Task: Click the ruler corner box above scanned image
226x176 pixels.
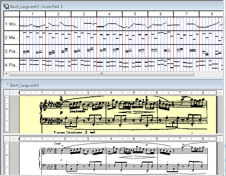Action: pyautogui.click(x=7, y=92)
